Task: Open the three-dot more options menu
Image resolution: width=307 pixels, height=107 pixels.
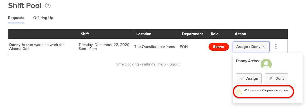Action: pos(276,47)
